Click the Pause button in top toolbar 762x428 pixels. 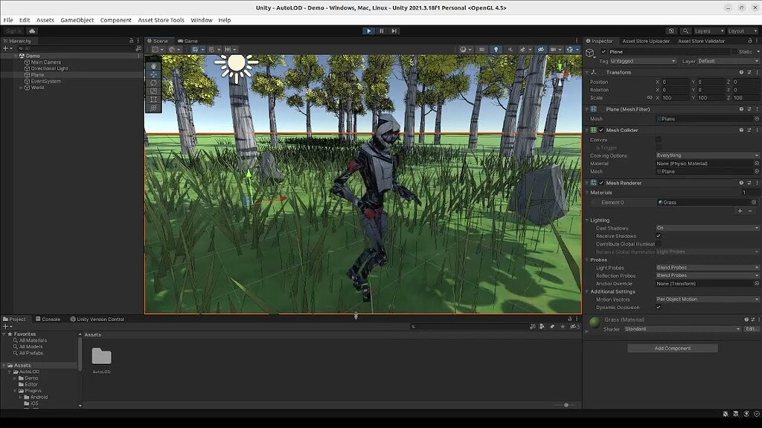point(380,30)
